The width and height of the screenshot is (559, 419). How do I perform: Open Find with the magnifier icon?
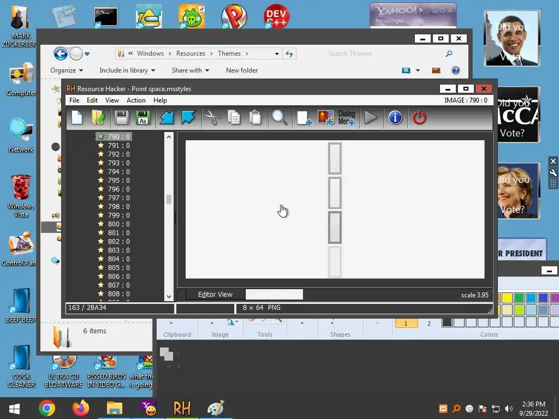point(279,118)
